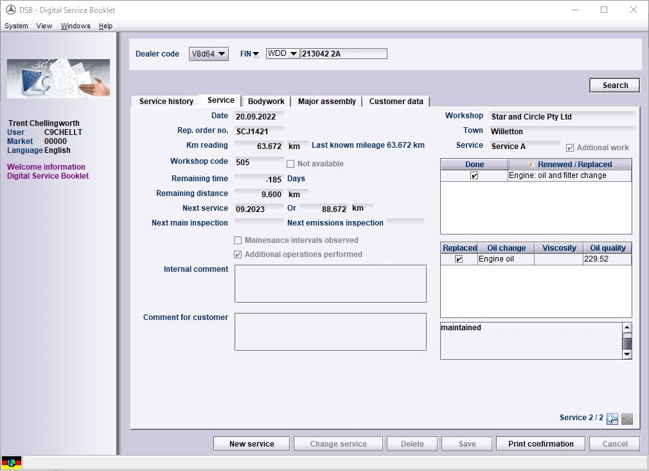Toggle Replaced checkbox for Engine oil row
This screenshot has width=649, height=471.
pos(459,259)
